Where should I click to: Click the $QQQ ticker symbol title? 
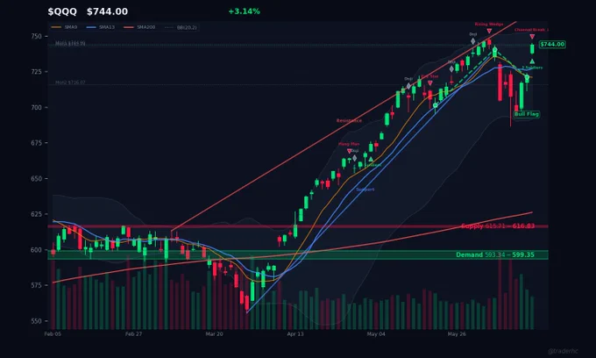[x=62, y=11]
